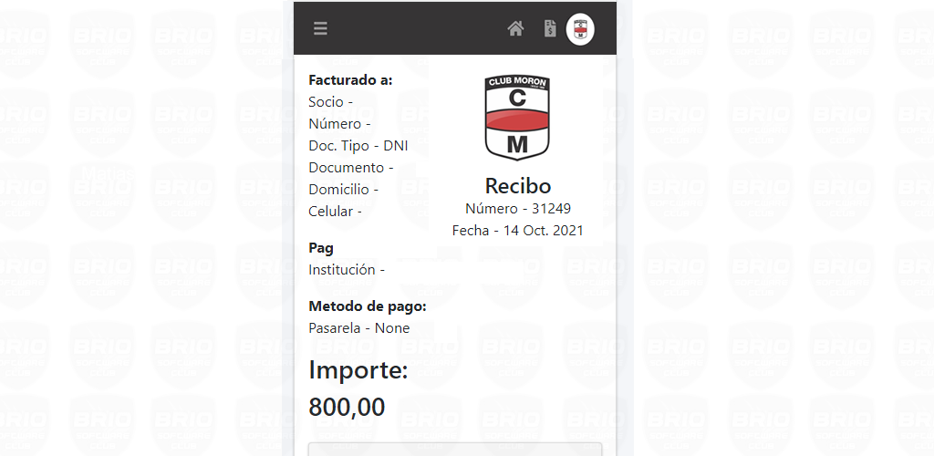Viewport: 934px width, 456px height.
Task: Select the Fecha 14 Oct. 2021 line
Action: point(518,231)
